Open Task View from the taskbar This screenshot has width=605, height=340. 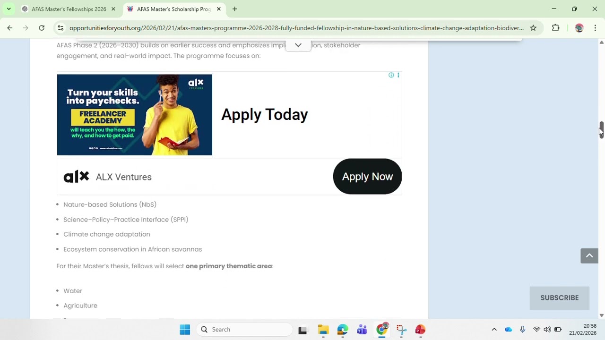pyautogui.click(x=302, y=330)
